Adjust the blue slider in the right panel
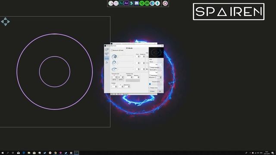The image size is (276, 155). (x=150, y=84)
